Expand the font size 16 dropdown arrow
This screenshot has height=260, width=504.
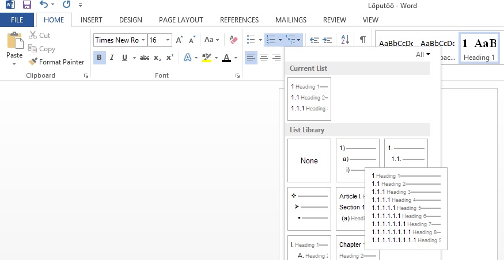(168, 40)
